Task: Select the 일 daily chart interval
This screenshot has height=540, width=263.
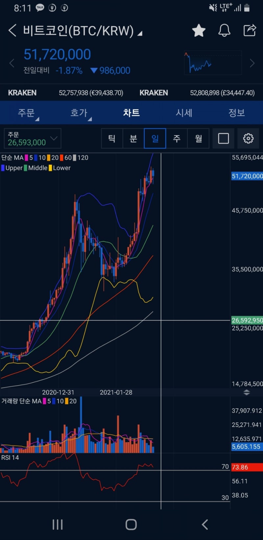Action: (155, 138)
